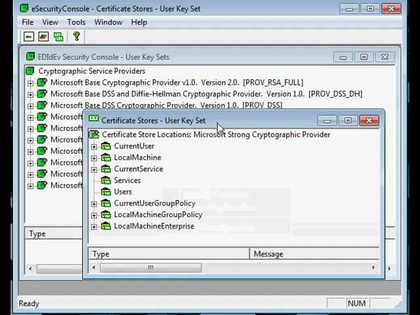Close the Certificate Stores - User Key Set window
Screen dimensions: 420x315
coord(369,121)
